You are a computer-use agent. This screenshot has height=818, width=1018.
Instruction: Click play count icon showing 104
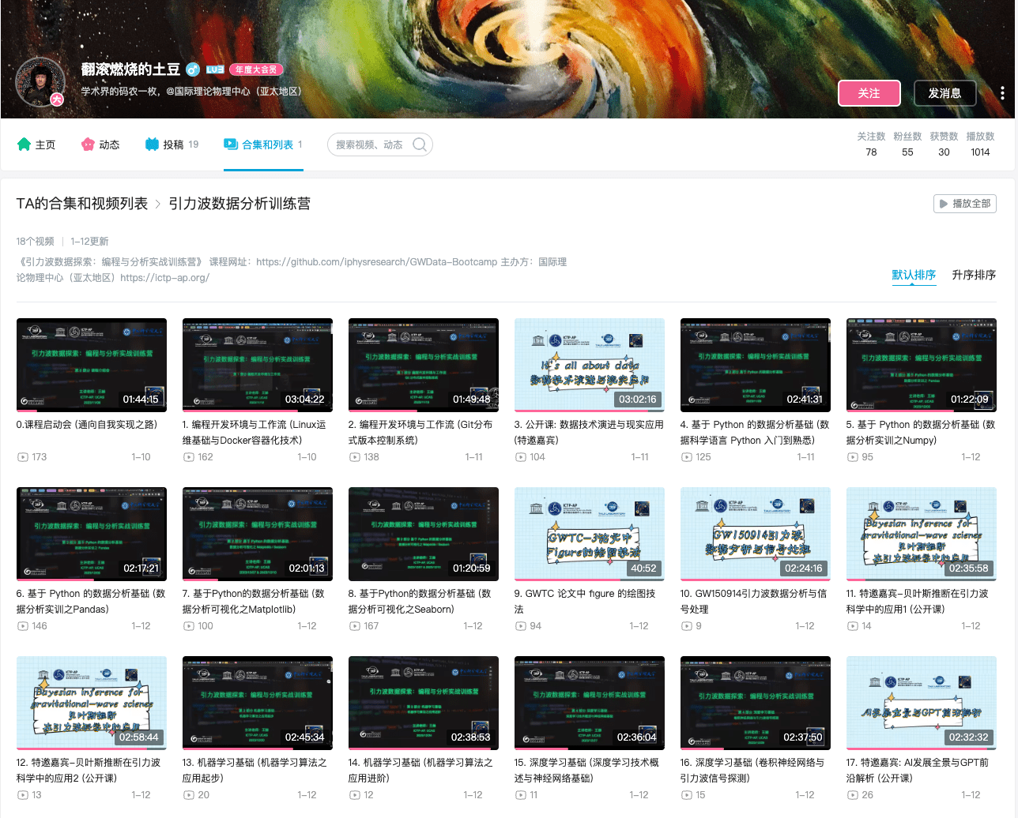521,457
